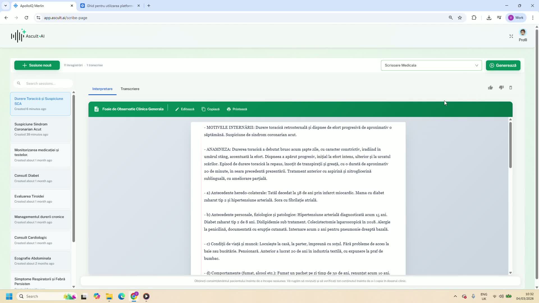Open the Scrisoare Medicala template dropdown
The width and height of the screenshot is (539, 303).
[431, 65]
